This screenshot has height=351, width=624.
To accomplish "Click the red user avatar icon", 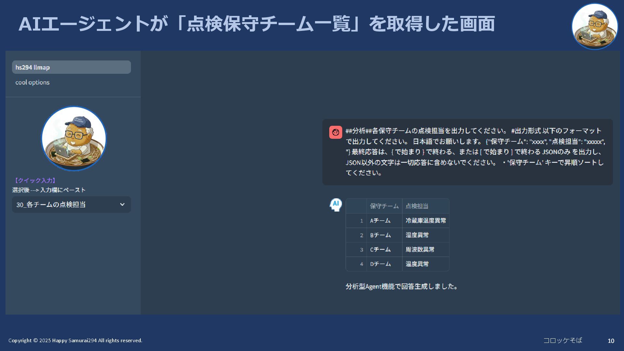I will (335, 132).
